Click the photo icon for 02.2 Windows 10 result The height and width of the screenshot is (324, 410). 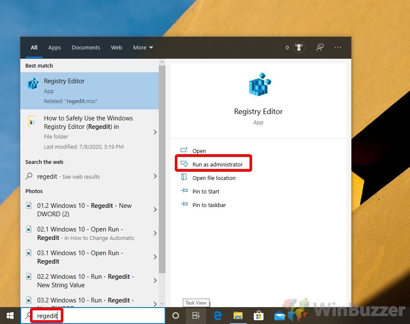tap(29, 276)
